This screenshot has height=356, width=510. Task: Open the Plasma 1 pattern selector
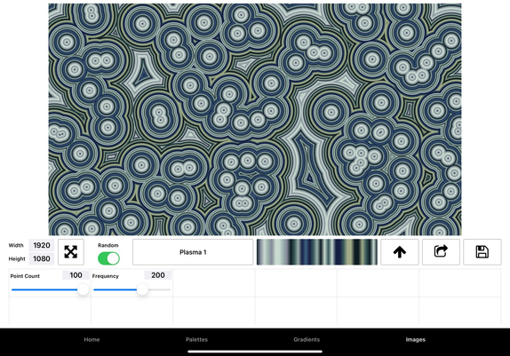(193, 252)
